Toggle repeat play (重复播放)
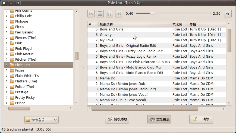This screenshot has height=133, width=236. click(159, 119)
